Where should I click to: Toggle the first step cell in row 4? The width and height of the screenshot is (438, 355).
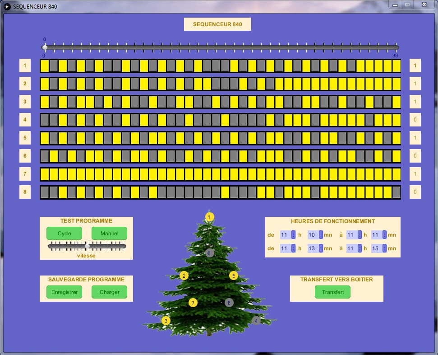[x=45, y=120]
